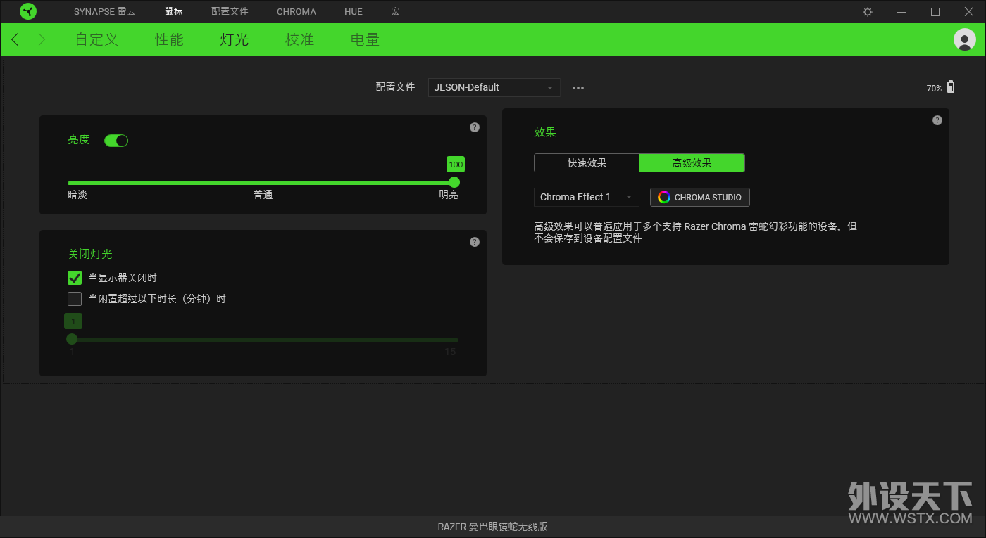
Task: Open help icon in effects panel
Action: click(937, 120)
